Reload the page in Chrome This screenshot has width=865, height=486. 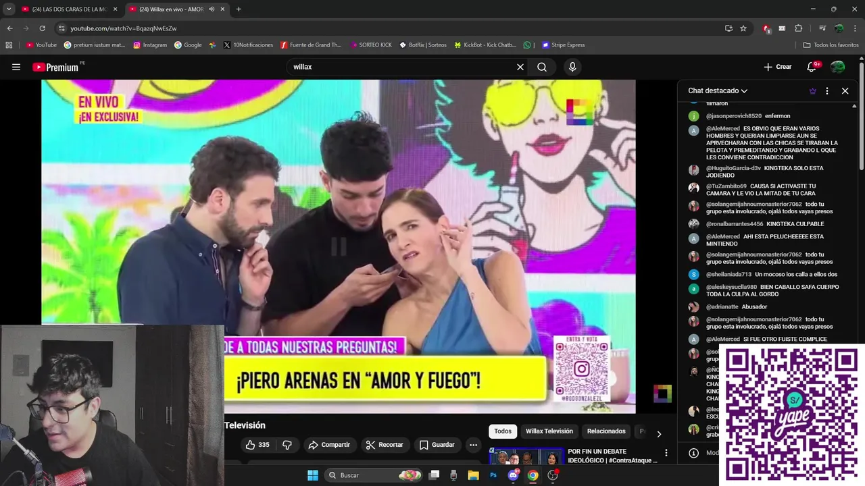[42, 28]
